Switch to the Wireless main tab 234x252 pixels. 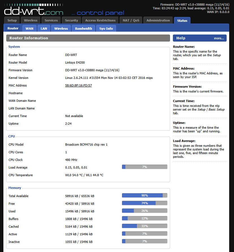30,20
